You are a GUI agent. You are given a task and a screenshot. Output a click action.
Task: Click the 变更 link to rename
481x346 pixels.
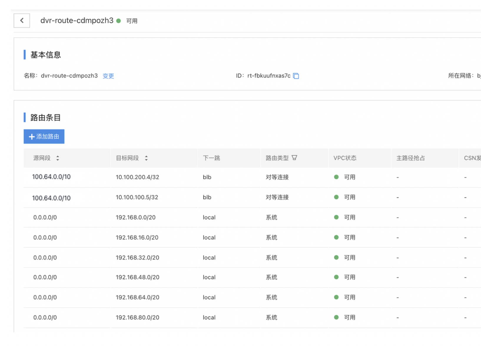pyautogui.click(x=108, y=76)
